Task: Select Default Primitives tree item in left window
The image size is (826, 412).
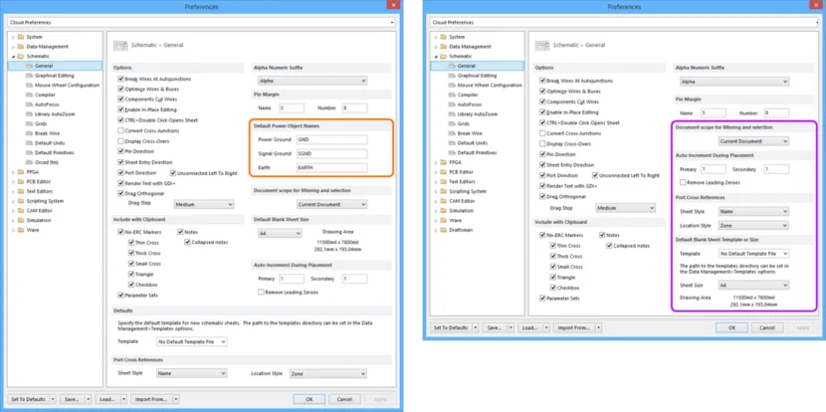Action: [x=55, y=153]
